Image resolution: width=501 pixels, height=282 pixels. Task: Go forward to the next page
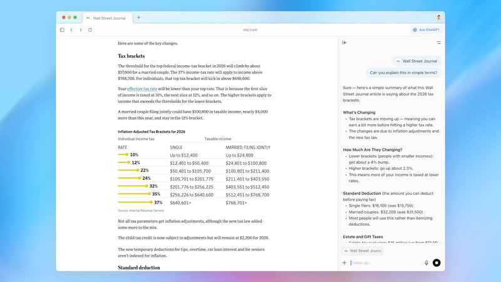pos(81,29)
